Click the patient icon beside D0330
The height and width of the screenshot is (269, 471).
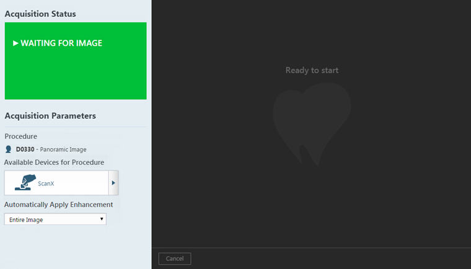pos(9,149)
